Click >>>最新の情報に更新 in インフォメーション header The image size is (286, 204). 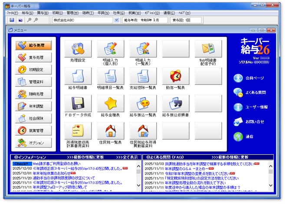(x=85, y=157)
